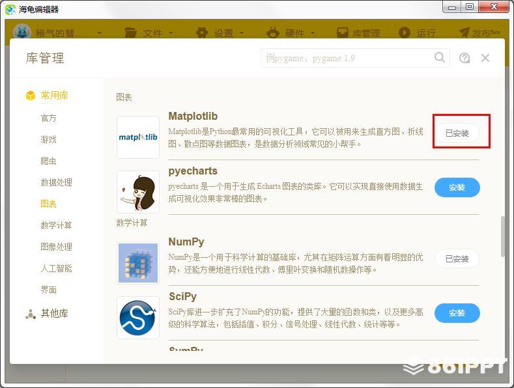Image resolution: width=514 pixels, height=388 pixels.
Task: Click the 设置 gear icon
Action: (201, 33)
